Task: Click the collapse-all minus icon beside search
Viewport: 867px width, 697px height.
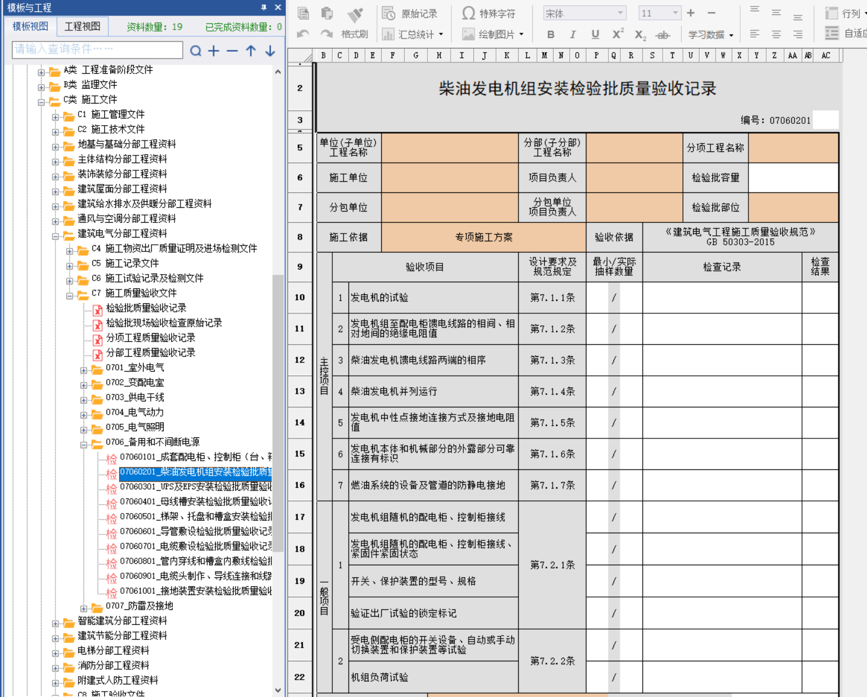Action: (x=232, y=51)
